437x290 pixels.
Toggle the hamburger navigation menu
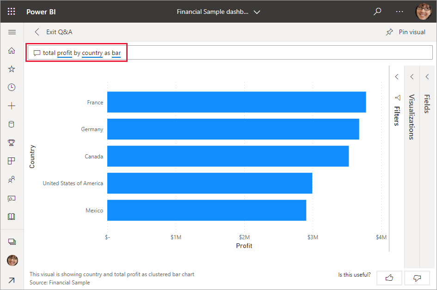12,32
